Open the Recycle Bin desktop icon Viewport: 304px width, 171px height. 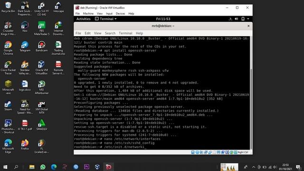pos(8,7)
